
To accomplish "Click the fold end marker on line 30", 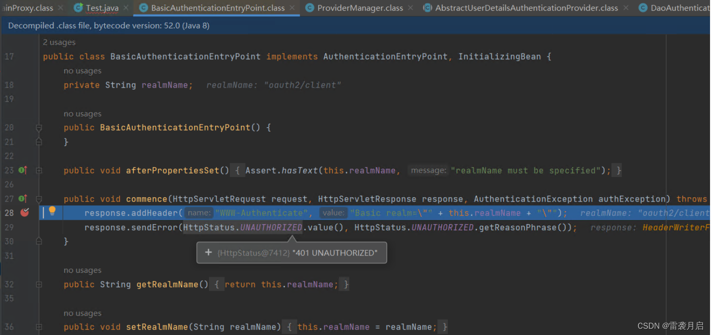I will 39,241.
